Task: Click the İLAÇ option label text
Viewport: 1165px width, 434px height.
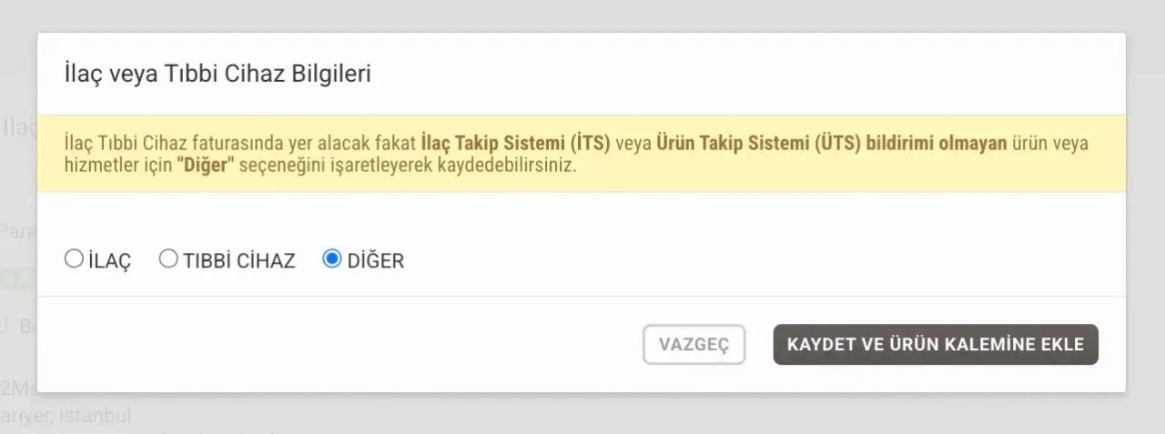Action: pos(110,261)
